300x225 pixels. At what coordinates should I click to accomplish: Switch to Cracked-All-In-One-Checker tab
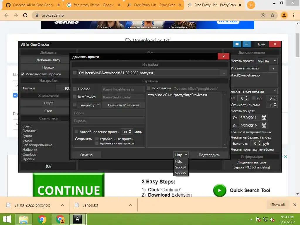(33, 5)
